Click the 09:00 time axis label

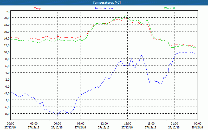pyautogui.click(x=81, y=124)
